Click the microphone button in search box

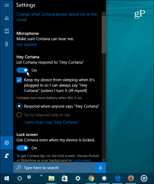pyautogui.click(x=101, y=168)
